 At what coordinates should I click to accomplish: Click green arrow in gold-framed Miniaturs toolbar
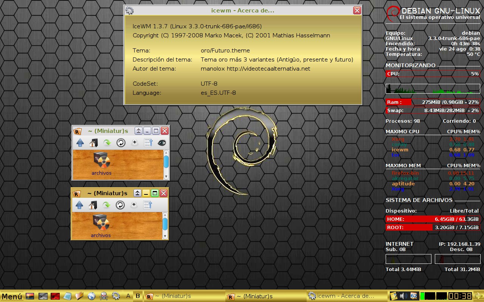(106, 205)
